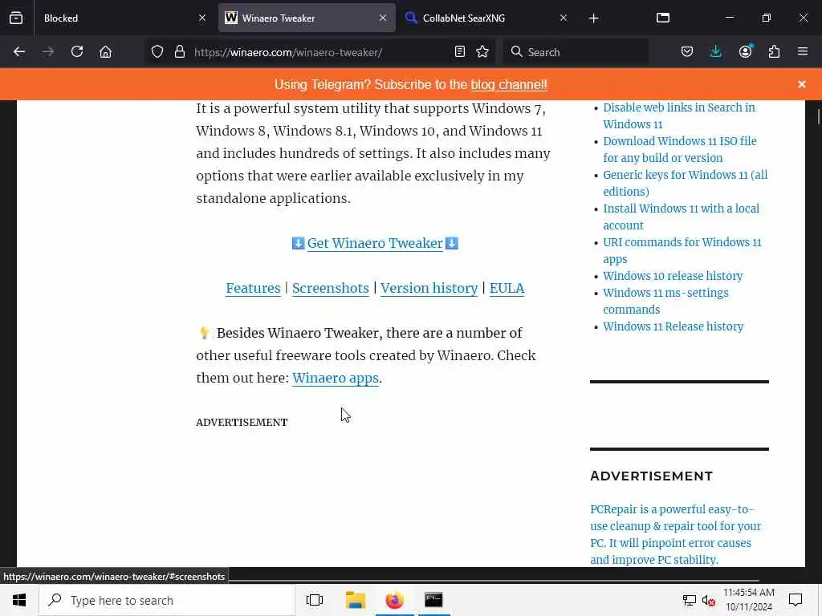Open the Windows Start menu
The height and width of the screenshot is (616, 822).
19,600
